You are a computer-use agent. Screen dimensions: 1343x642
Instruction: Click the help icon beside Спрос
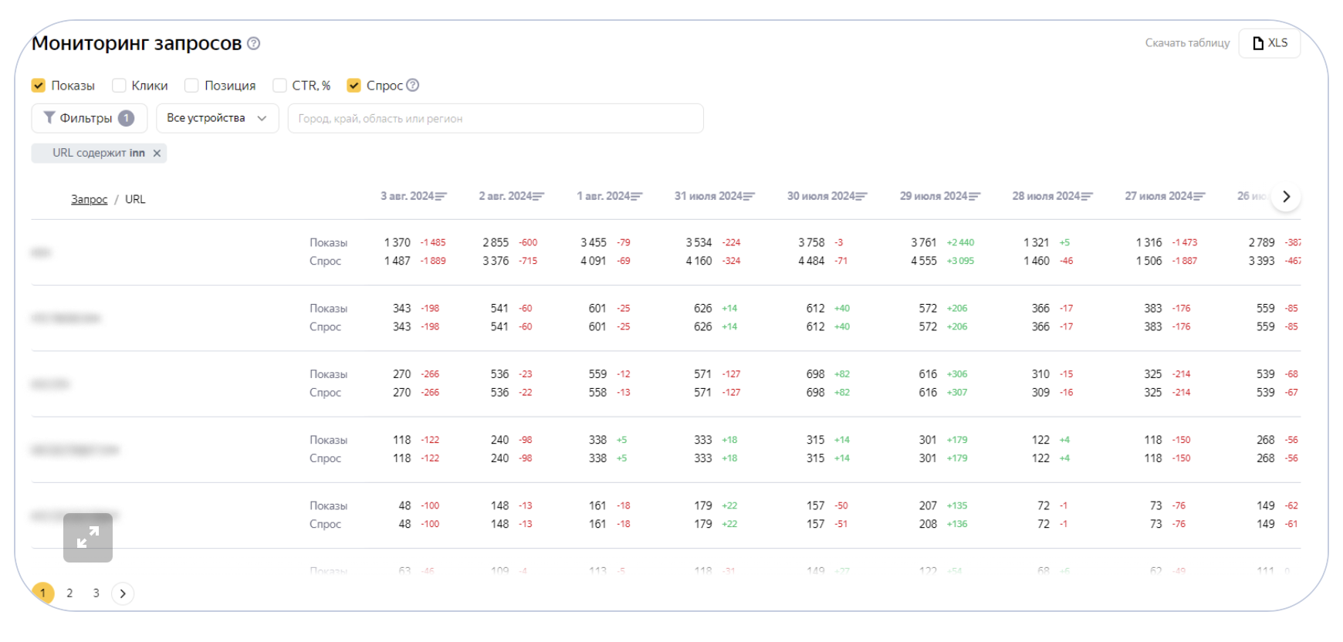point(413,86)
